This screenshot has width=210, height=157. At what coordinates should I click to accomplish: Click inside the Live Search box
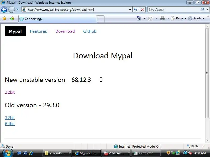coord(174,10)
